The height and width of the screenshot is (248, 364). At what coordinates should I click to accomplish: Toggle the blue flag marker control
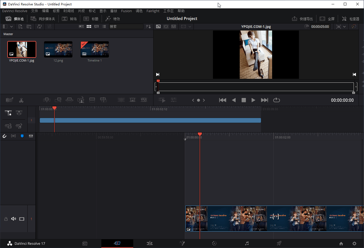pos(22,136)
